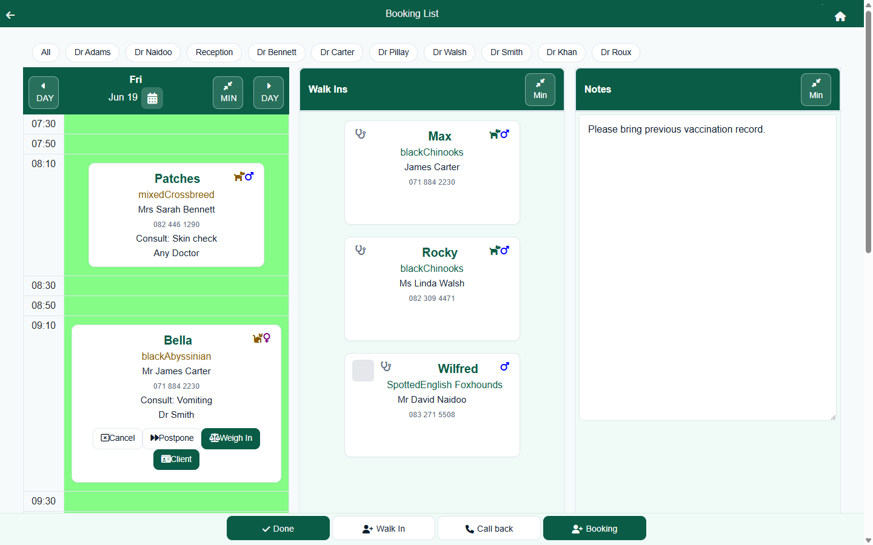This screenshot has width=873, height=545.
Task: Filter bookings by Dr Bennett
Action: point(276,53)
